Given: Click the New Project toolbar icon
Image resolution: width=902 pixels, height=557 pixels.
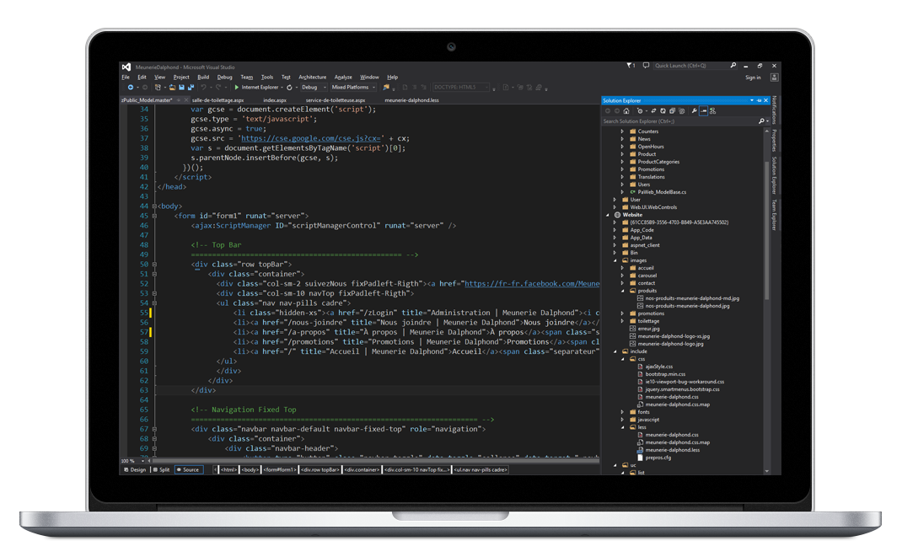Looking at the screenshot, I should [158, 88].
